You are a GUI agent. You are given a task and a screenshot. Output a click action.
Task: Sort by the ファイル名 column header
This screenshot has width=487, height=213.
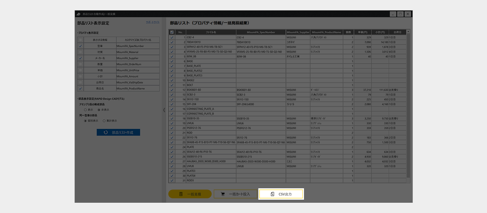pos(211,32)
